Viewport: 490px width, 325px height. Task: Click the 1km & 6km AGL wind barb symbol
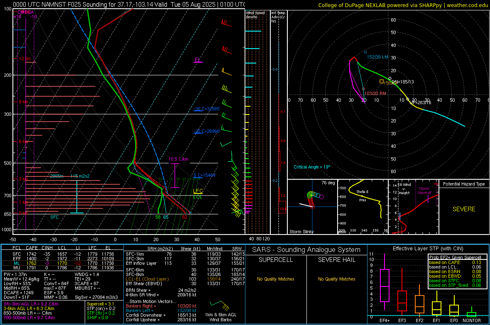pyautogui.click(x=220, y=305)
